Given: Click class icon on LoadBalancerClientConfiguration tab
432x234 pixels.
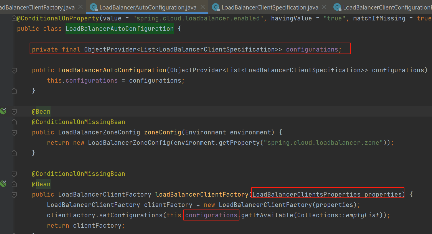Looking at the screenshot, I should pyautogui.click(x=337, y=7).
